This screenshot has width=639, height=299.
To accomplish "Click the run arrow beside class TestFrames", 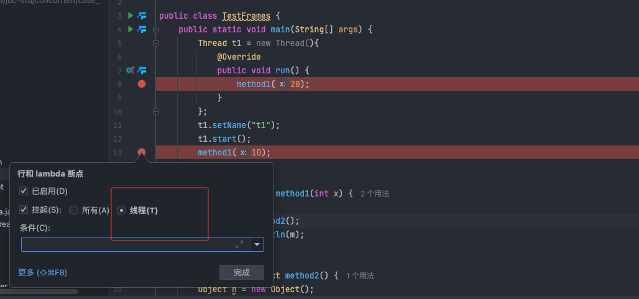I will (x=131, y=16).
